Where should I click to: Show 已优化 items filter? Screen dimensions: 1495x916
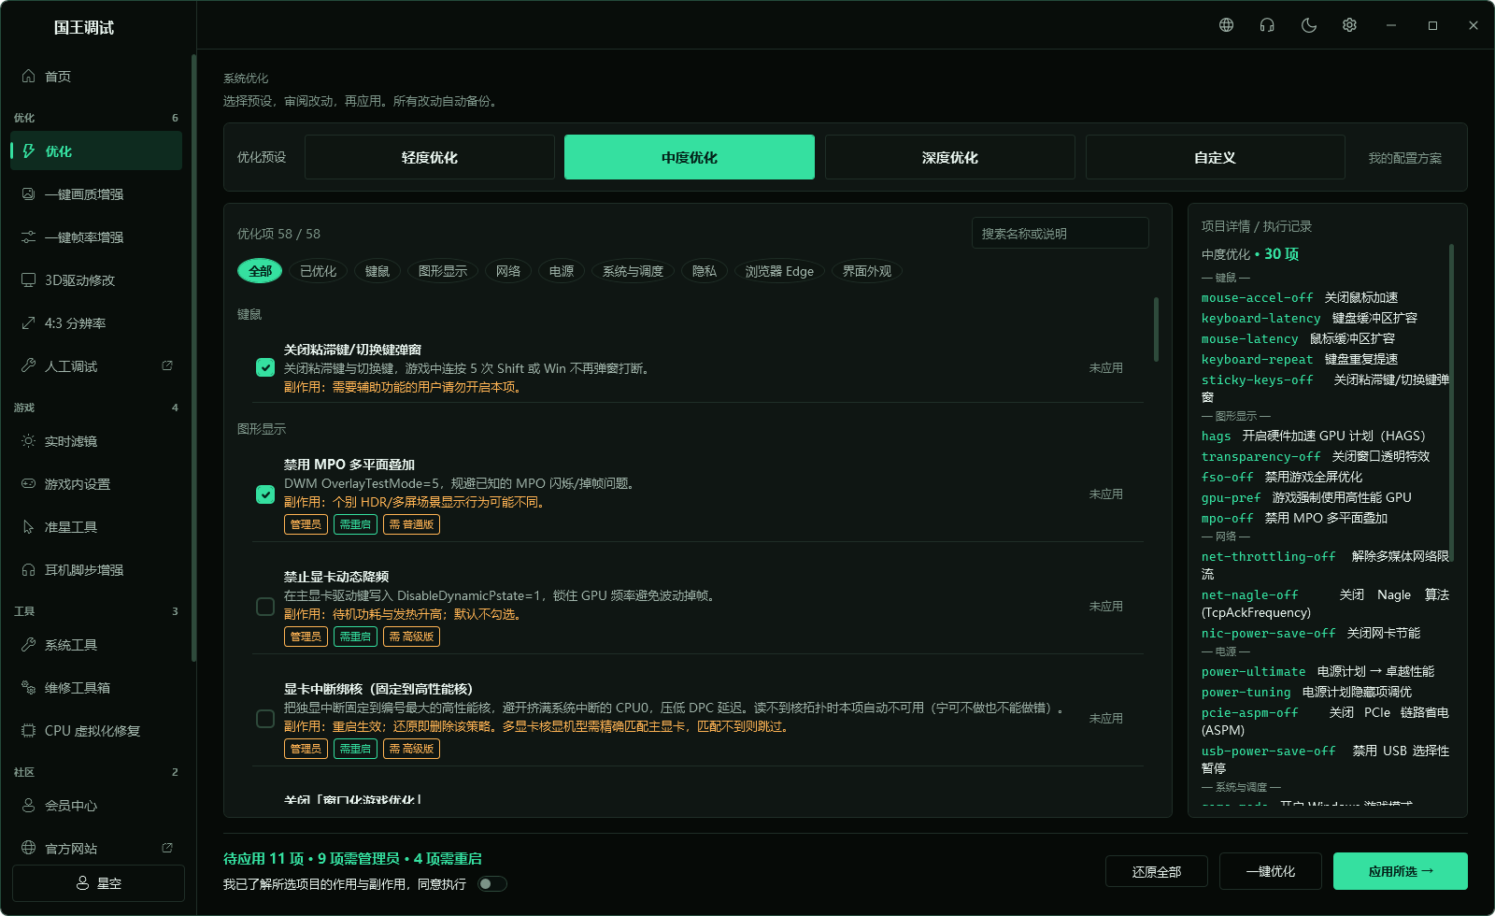click(x=319, y=271)
